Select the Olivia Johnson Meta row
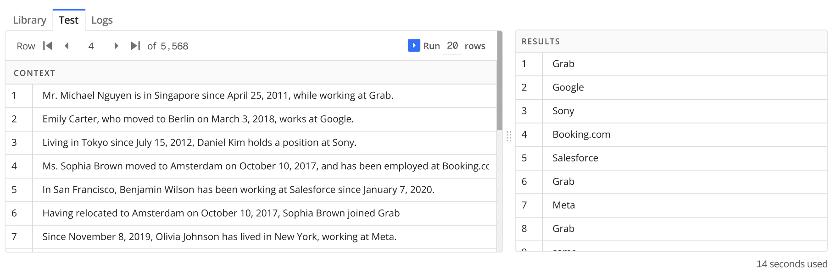 [x=251, y=237]
